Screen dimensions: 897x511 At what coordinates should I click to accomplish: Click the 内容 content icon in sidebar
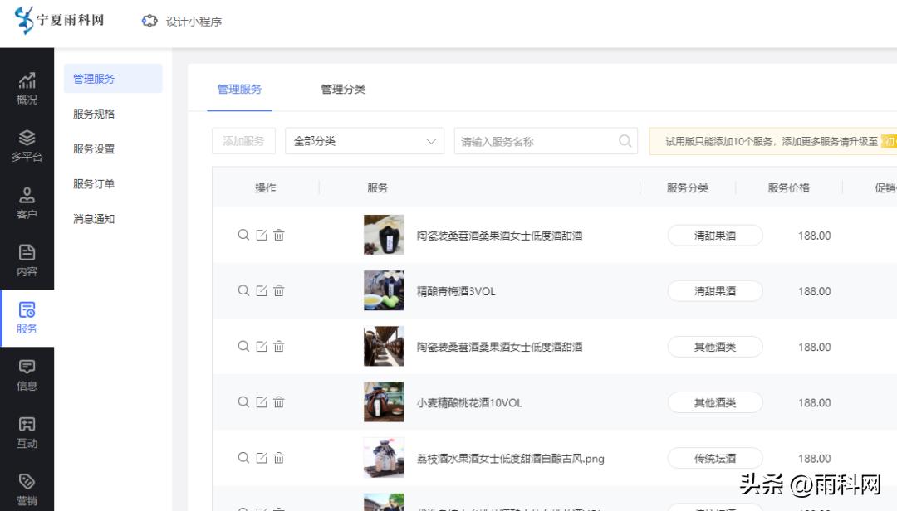pos(27,260)
